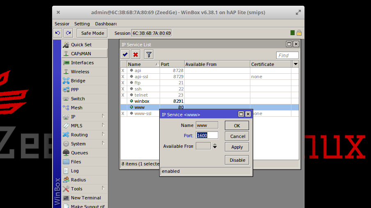
Task: Click the Certificate column header
Action: tap(271, 64)
